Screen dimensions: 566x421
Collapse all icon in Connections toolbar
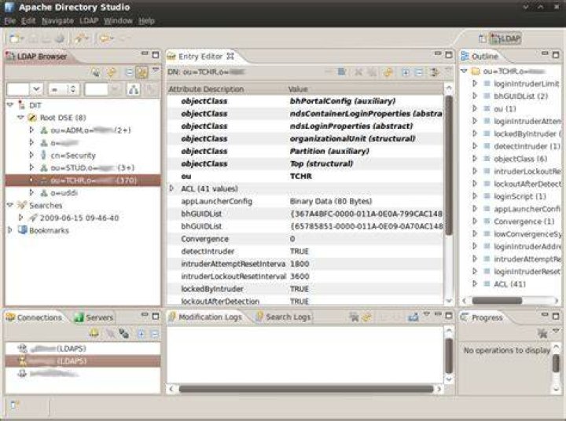[x=154, y=334]
